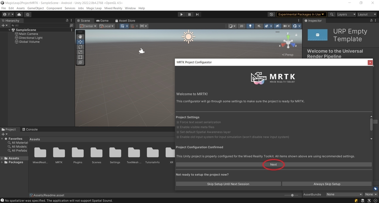This screenshot has width=379, height=203.
Task: Open Local rotation mode dropdown
Action: pos(107,26)
